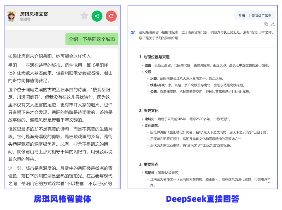The width and height of the screenshot is (282, 210).
Task: Click the DeepSeek user prompt bubble 介绍一下岳阳这个城市
Action: [x=255, y=15]
